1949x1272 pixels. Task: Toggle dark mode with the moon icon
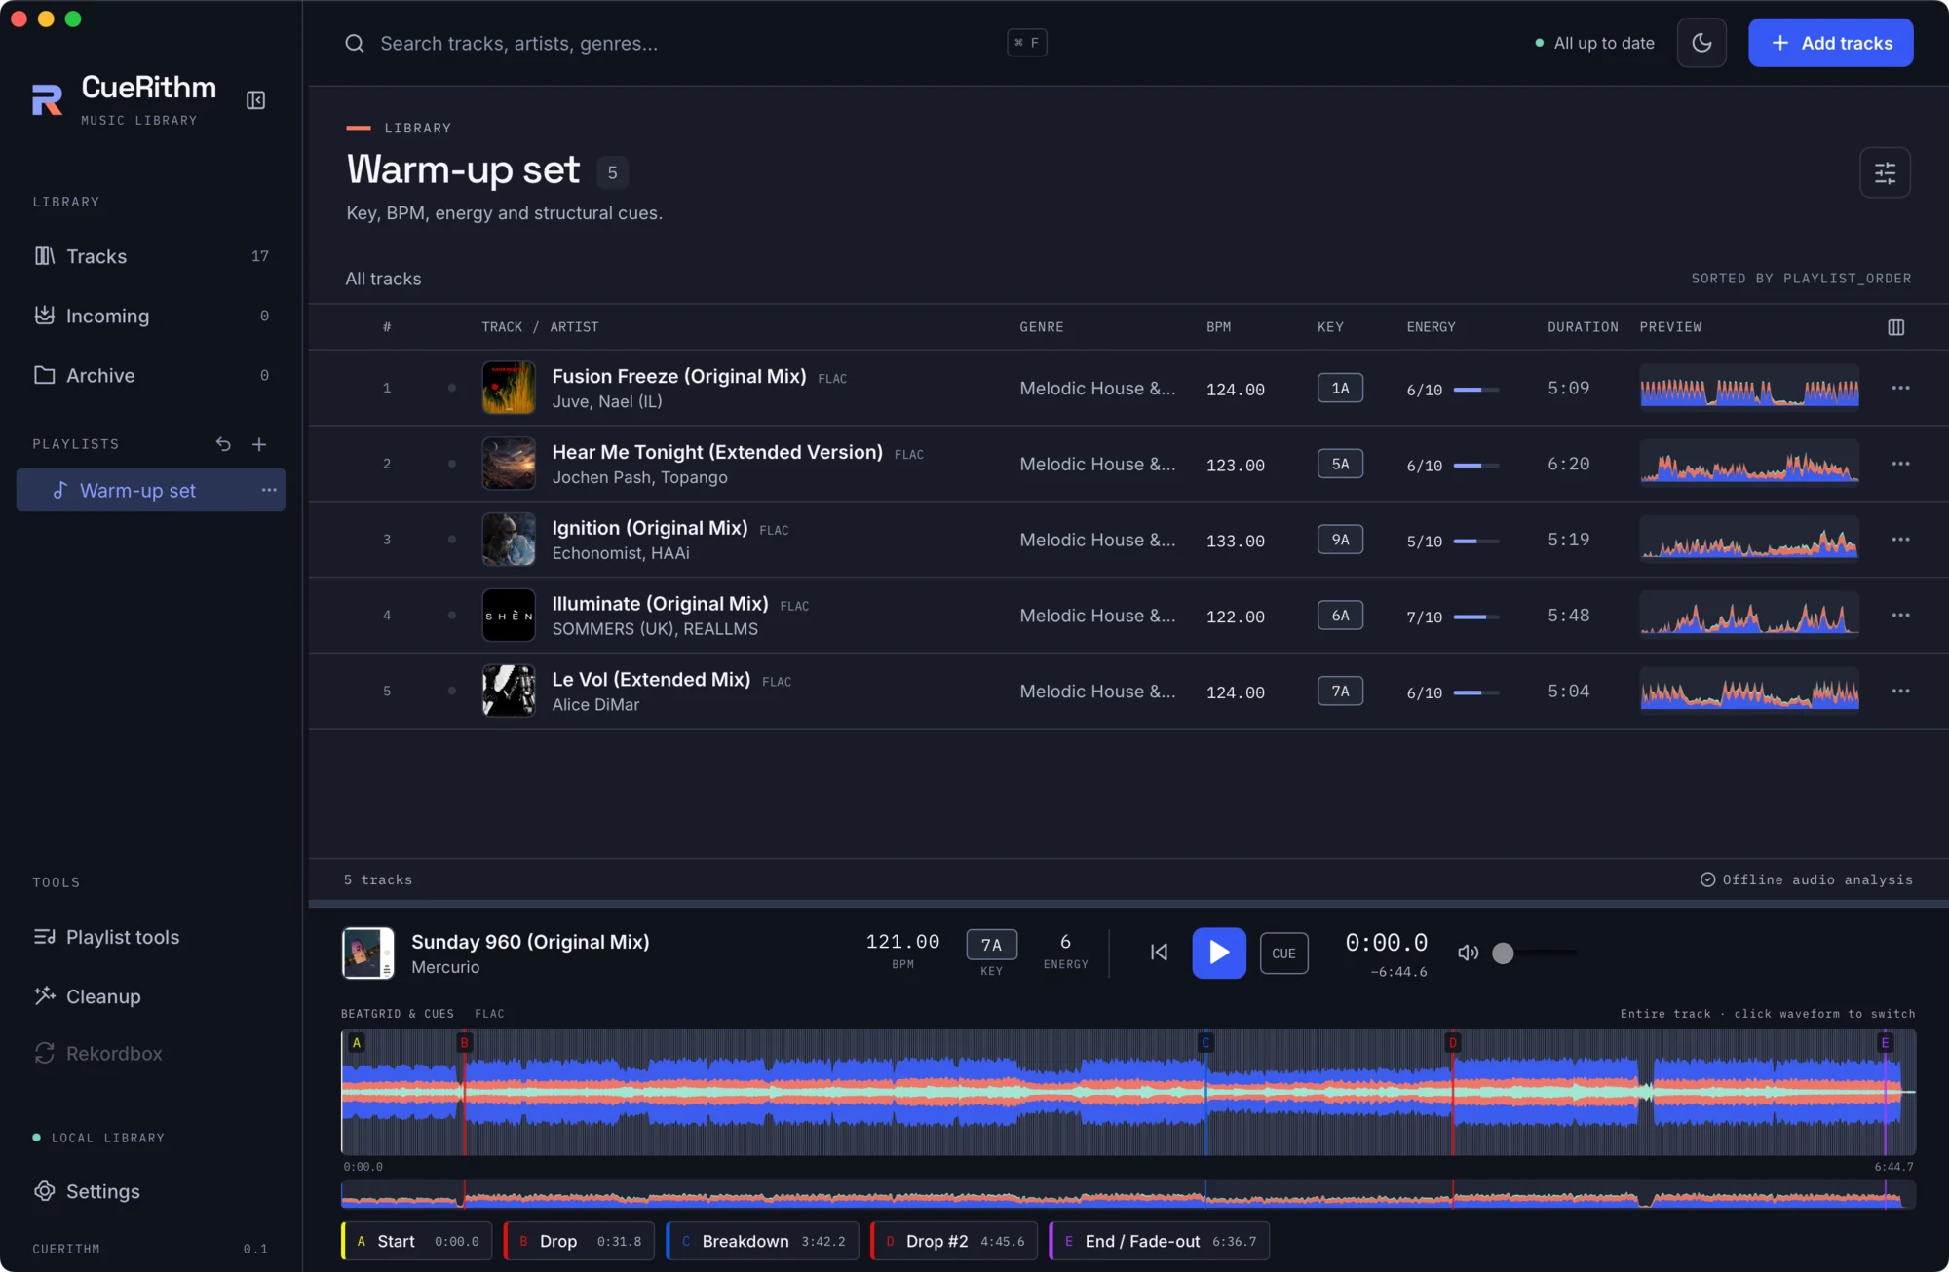[1701, 43]
